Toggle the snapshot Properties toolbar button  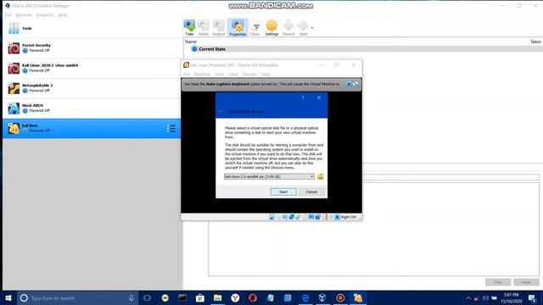coord(238,28)
